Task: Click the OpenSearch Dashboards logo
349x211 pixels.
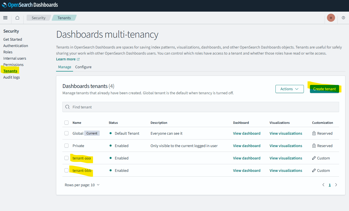Action: coord(30,5)
